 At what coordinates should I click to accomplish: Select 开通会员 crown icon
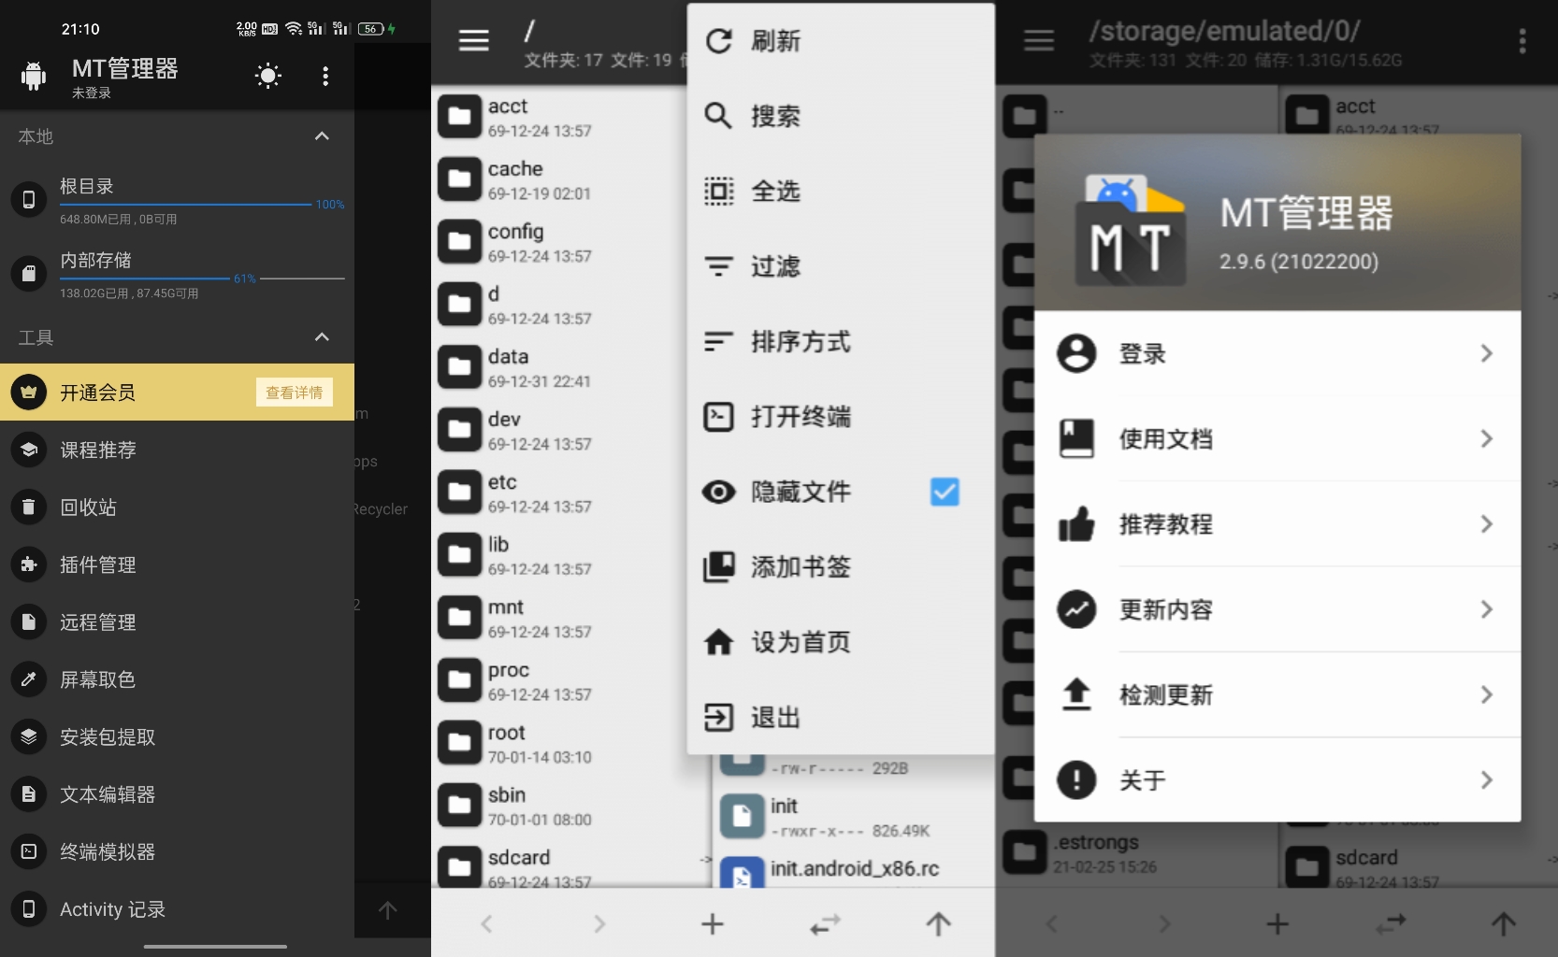click(x=29, y=393)
